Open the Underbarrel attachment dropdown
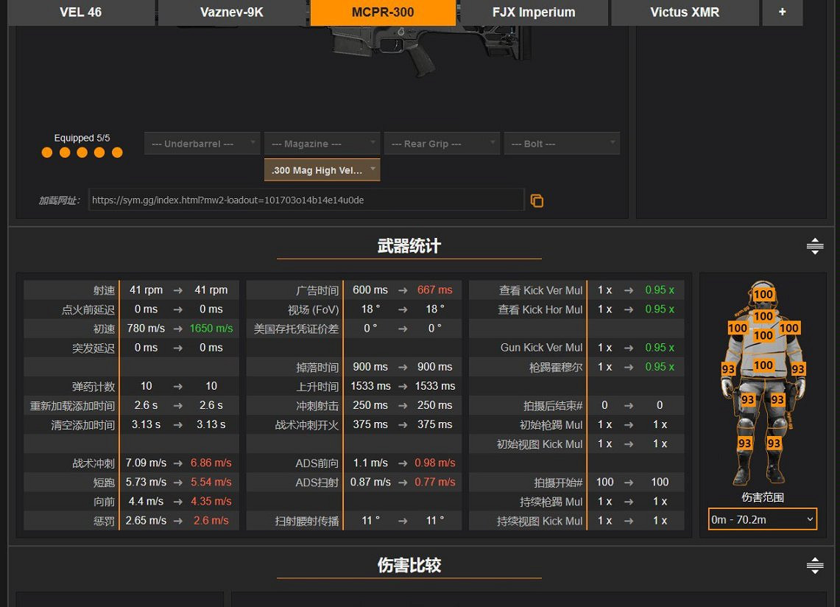This screenshot has height=607, width=840. pos(202,144)
